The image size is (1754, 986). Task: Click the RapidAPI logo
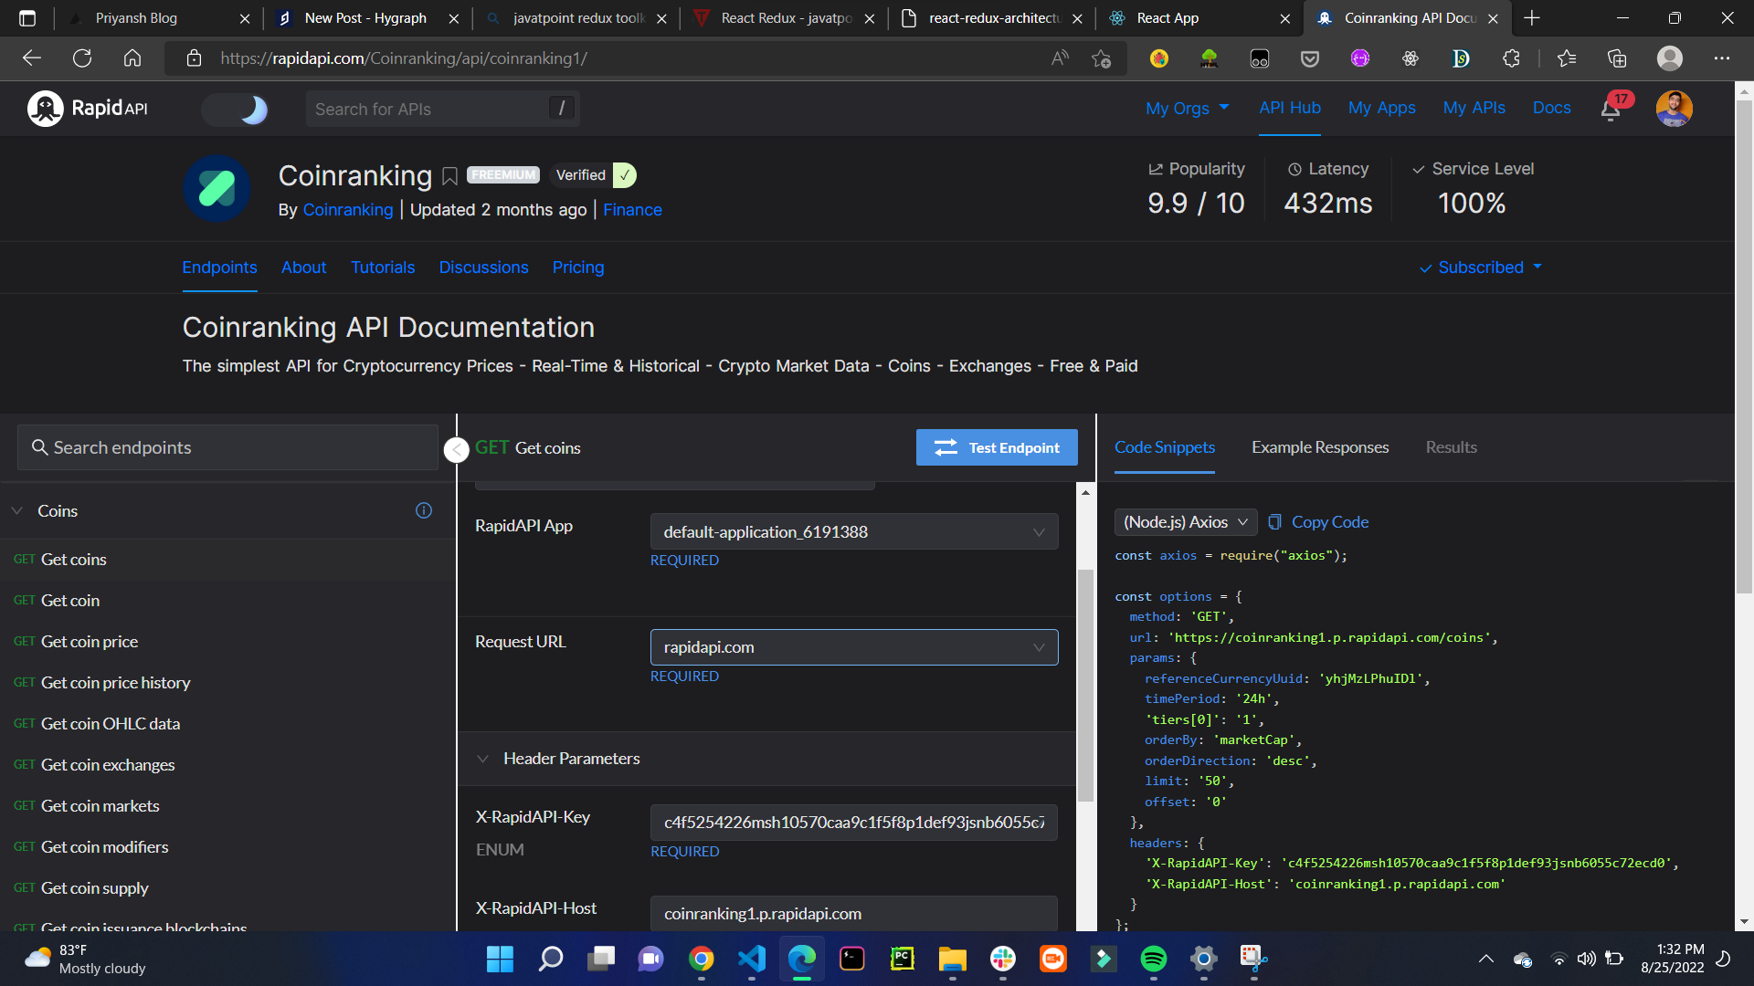(x=88, y=109)
